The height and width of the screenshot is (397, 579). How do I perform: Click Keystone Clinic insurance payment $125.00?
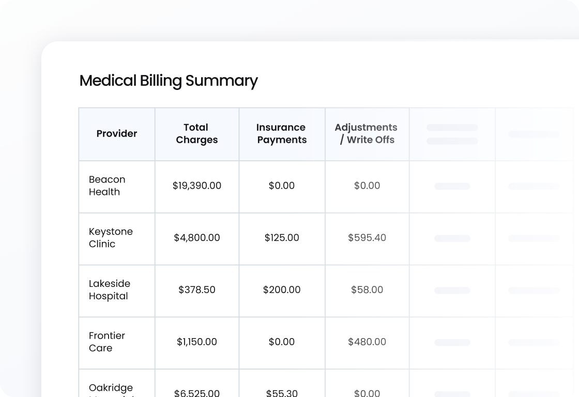(282, 238)
